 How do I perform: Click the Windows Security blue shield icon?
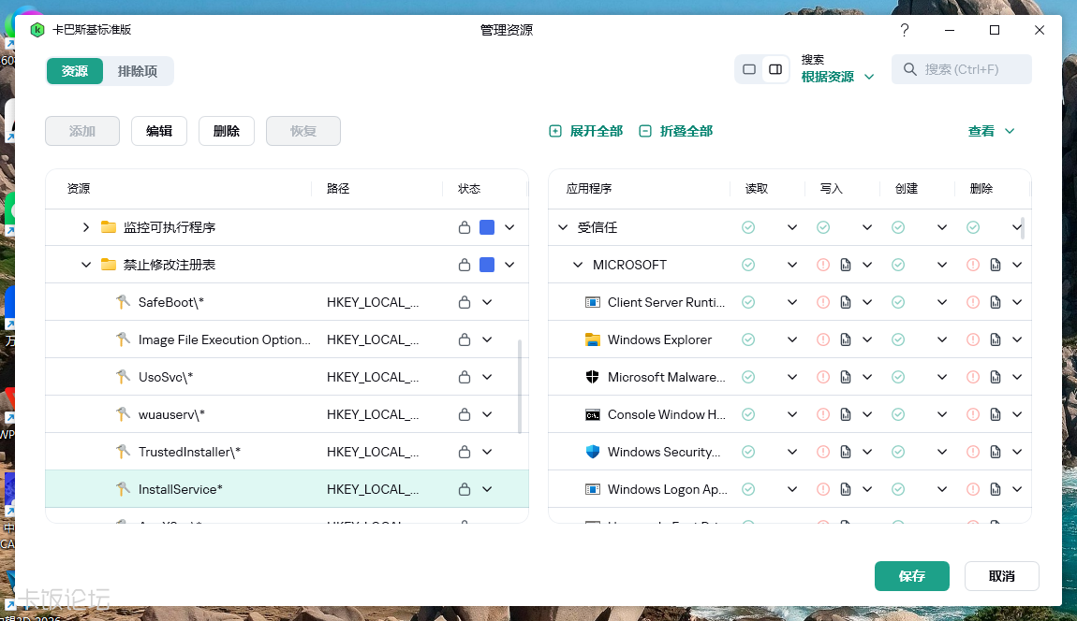592,452
